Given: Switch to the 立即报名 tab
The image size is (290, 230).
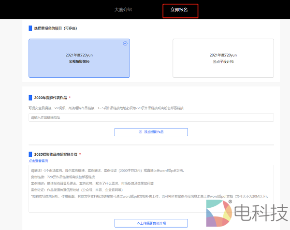Looking at the screenshot, I should click(180, 10).
